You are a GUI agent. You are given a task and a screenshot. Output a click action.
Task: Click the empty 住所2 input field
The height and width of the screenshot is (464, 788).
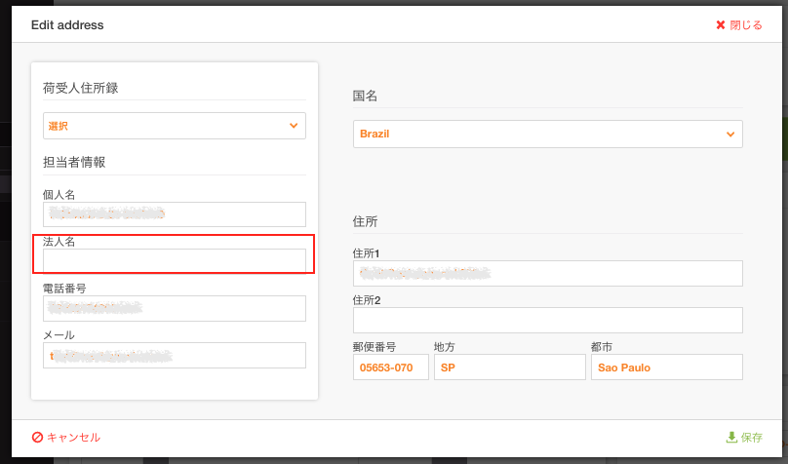coord(548,320)
